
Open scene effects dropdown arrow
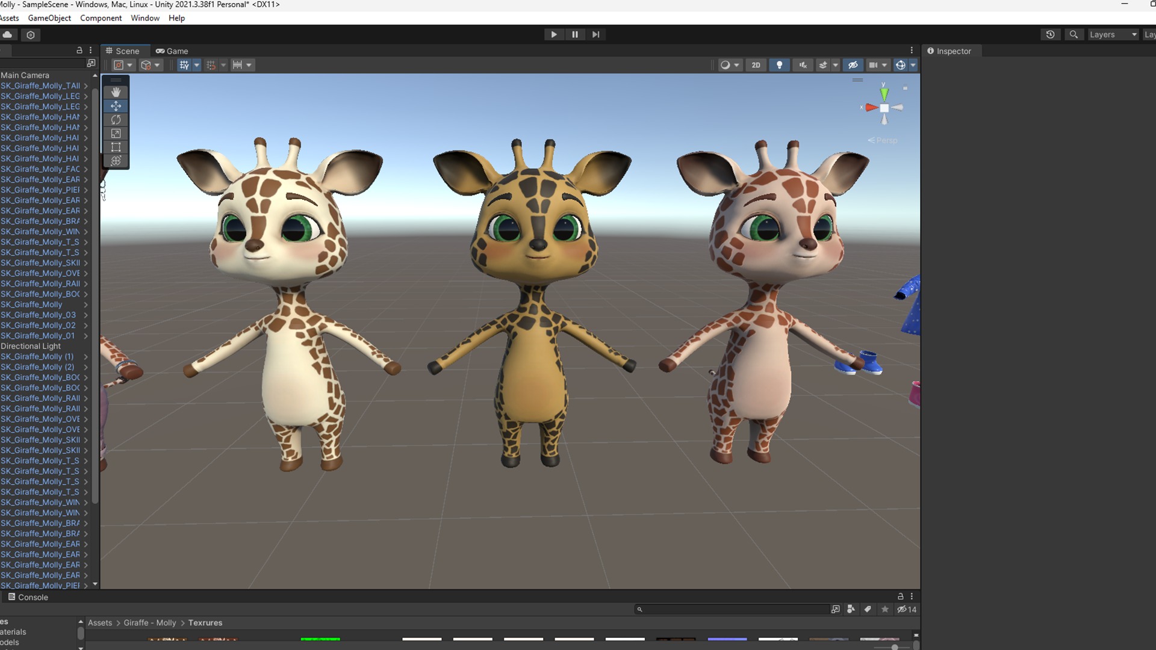[835, 65]
